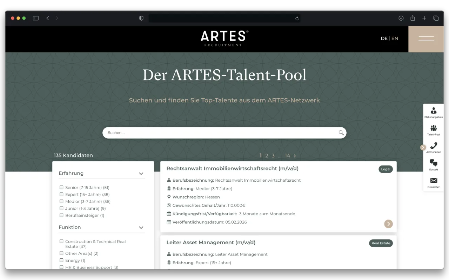Tick the Construction & Technical Real Estate checkbox
Image resolution: width=449 pixels, height=280 pixels.
(x=61, y=241)
